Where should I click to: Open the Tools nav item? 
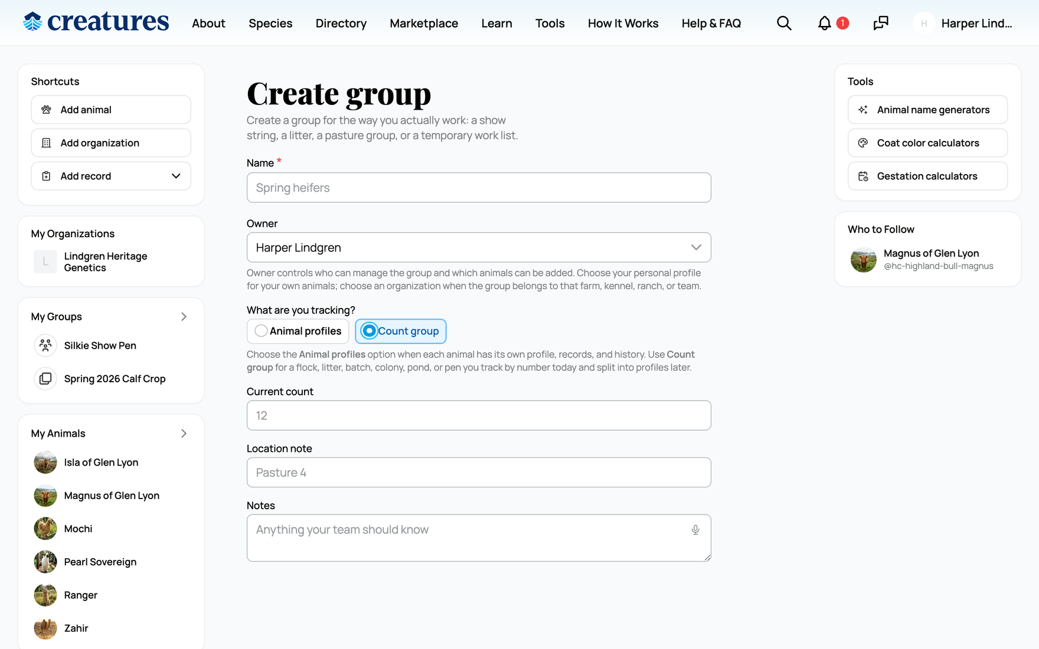550,23
